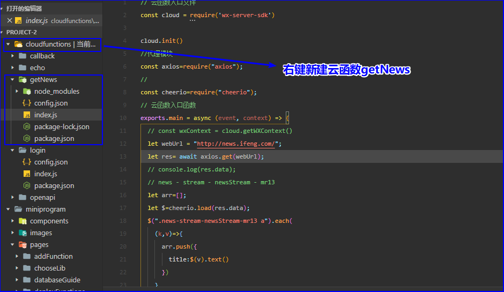504x292 pixels.
Task: Click the chooseLib folder icon
Action: click(27, 268)
